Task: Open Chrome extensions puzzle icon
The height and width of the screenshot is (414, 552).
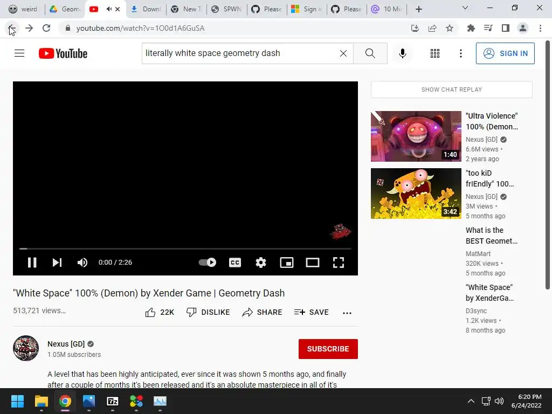Action: (471, 28)
